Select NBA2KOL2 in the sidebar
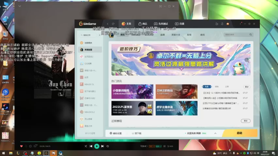This screenshot has height=156, width=278. pos(90,112)
